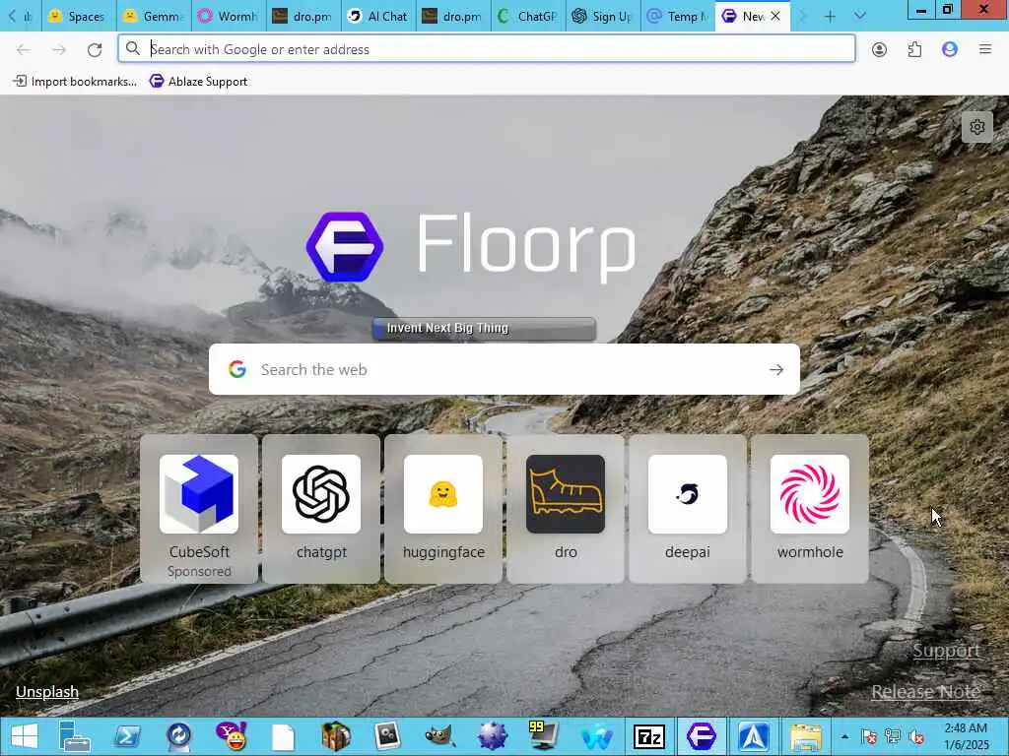The height and width of the screenshot is (756, 1009).
Task: Open new tab page settings gear
Action: (x=976, y=127)
